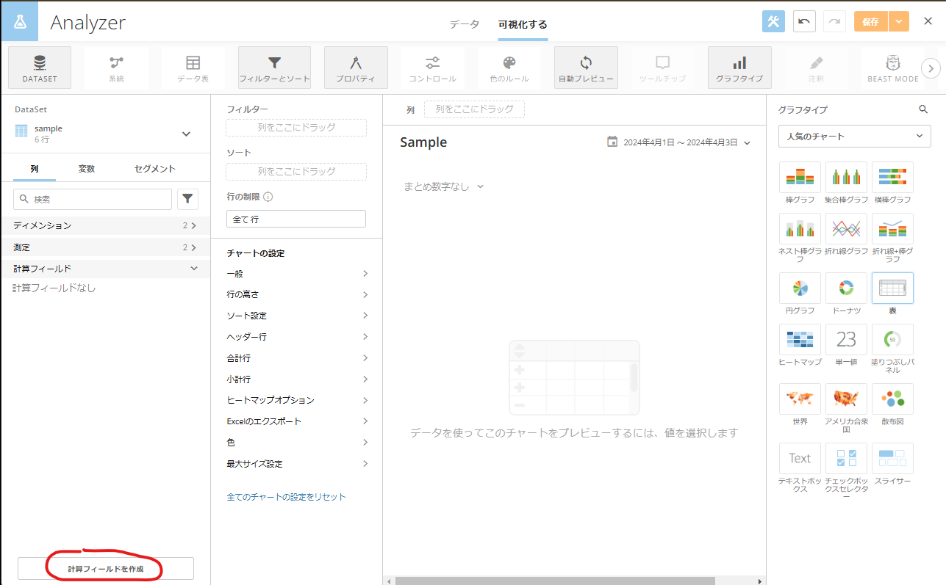Image resolution: width=946 pixels, height=585 pixels.
Task: Expand the 一般 chart settings
Action: coord(297,274)
